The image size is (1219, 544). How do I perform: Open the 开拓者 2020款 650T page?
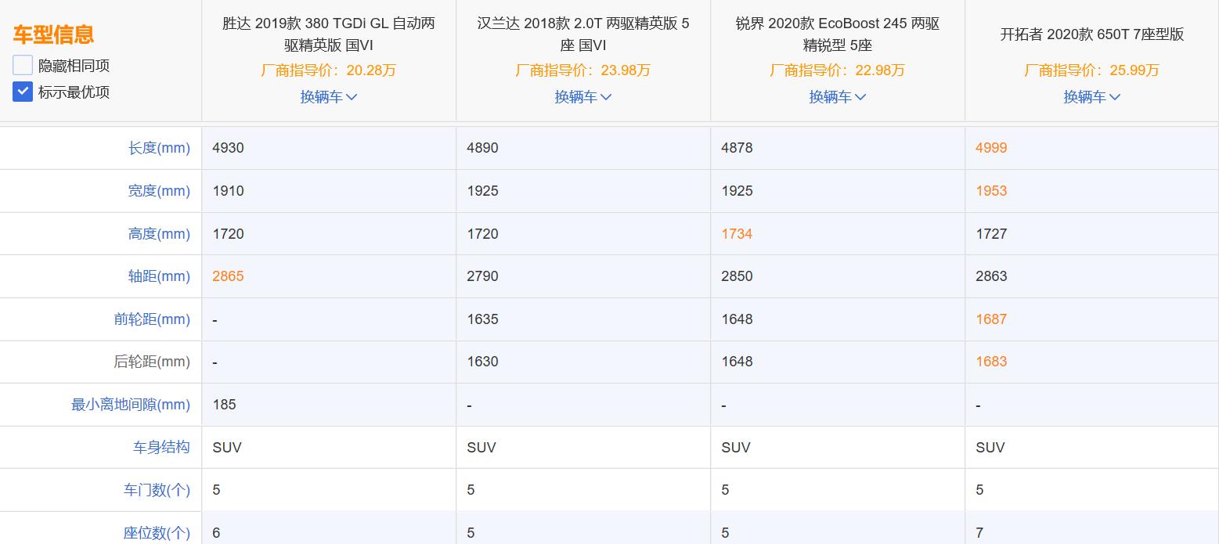[1092, 34]
